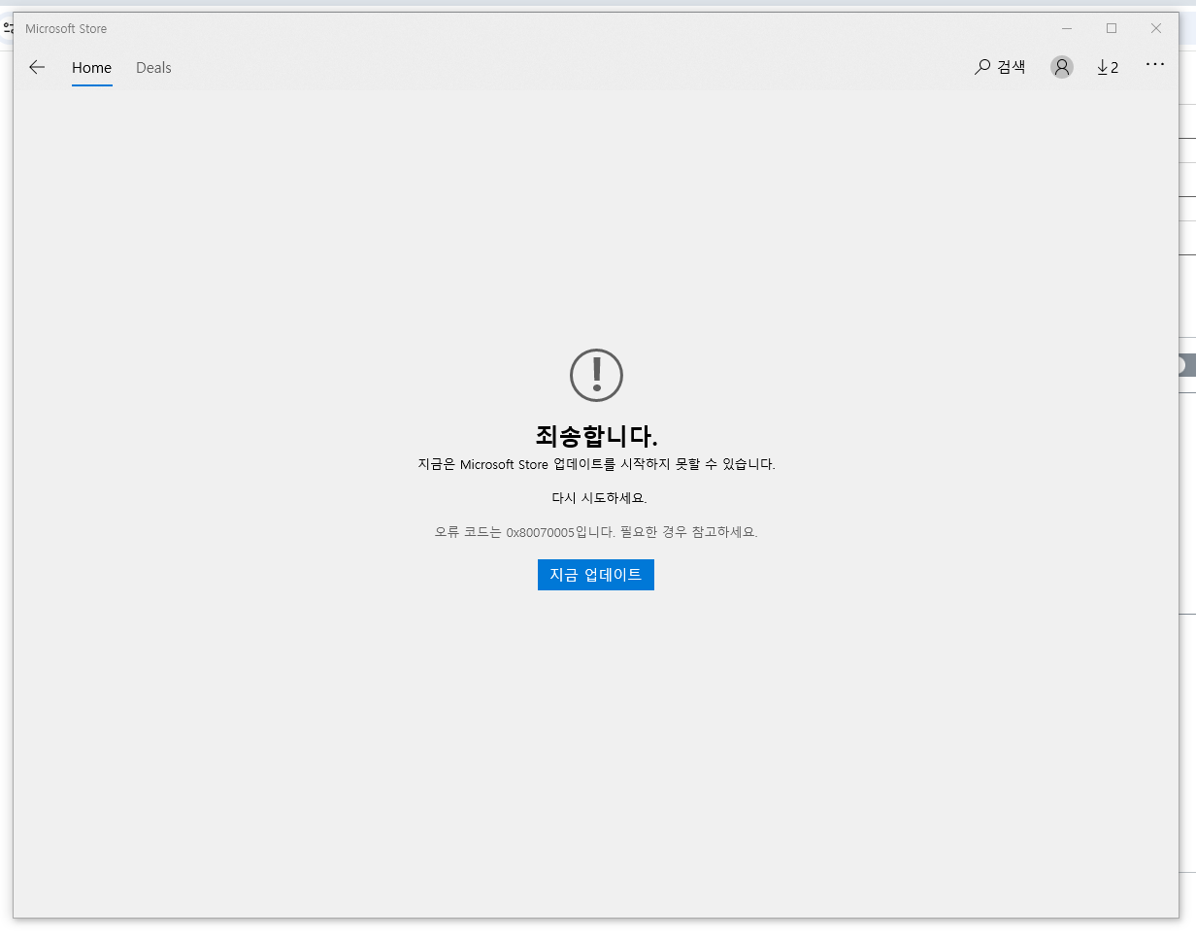Click the 죄송합니다 heading
The image size is (1196, 937).
pos(596,435)
